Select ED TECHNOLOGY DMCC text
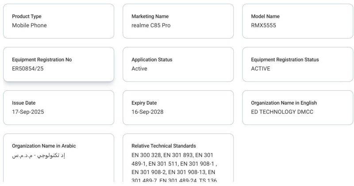This screenshot has width=354, height=186. click(282, 112)
